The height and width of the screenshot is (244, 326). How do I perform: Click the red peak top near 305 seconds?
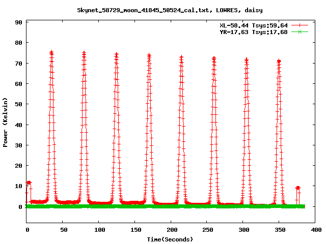point(247,59)
